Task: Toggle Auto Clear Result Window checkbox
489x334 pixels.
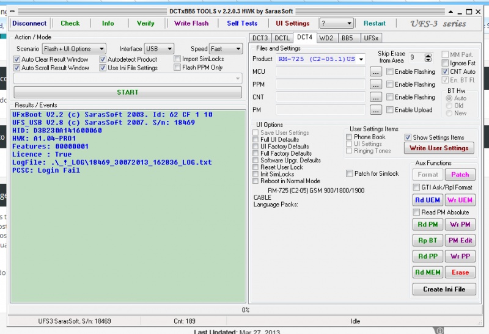Action: point(17,59)
